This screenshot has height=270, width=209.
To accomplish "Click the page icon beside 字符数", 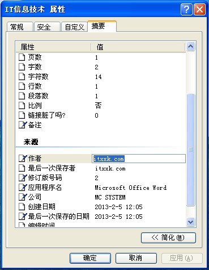I will 22,76.
